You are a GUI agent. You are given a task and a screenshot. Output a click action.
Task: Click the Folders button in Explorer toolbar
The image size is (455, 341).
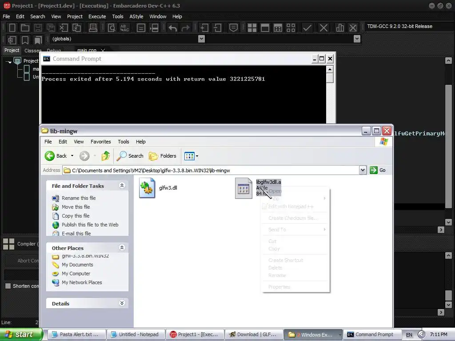(163, 156)
